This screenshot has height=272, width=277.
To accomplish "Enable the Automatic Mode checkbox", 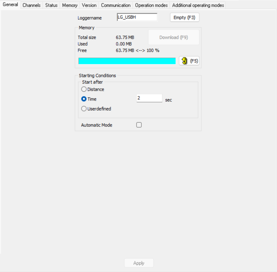I will pyautogui.click(x=139, y=125).
